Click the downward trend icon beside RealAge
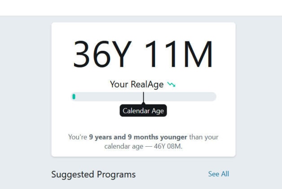Viewport: 282px width, 189px height. click(x=171, y=84)
